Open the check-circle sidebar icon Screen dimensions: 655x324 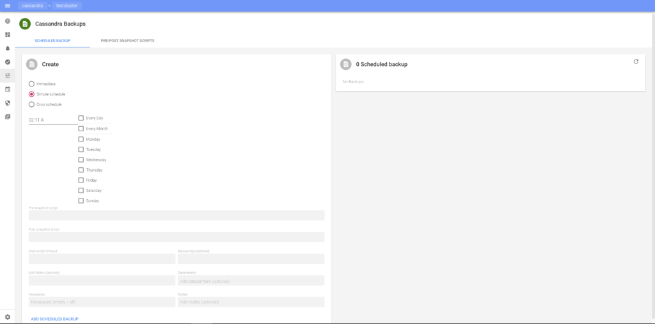click(8, 62)
